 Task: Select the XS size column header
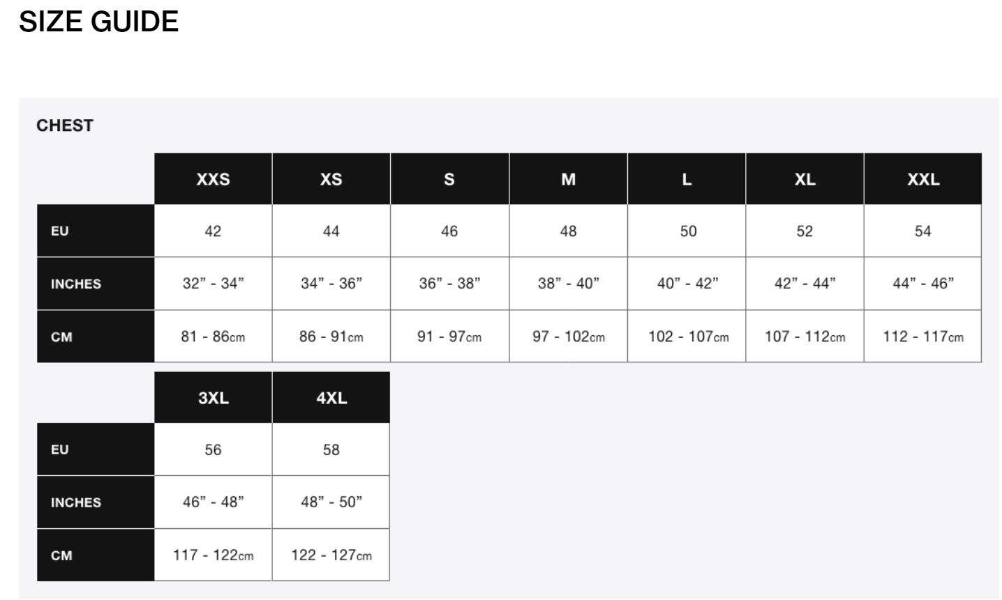pos(331,179)
